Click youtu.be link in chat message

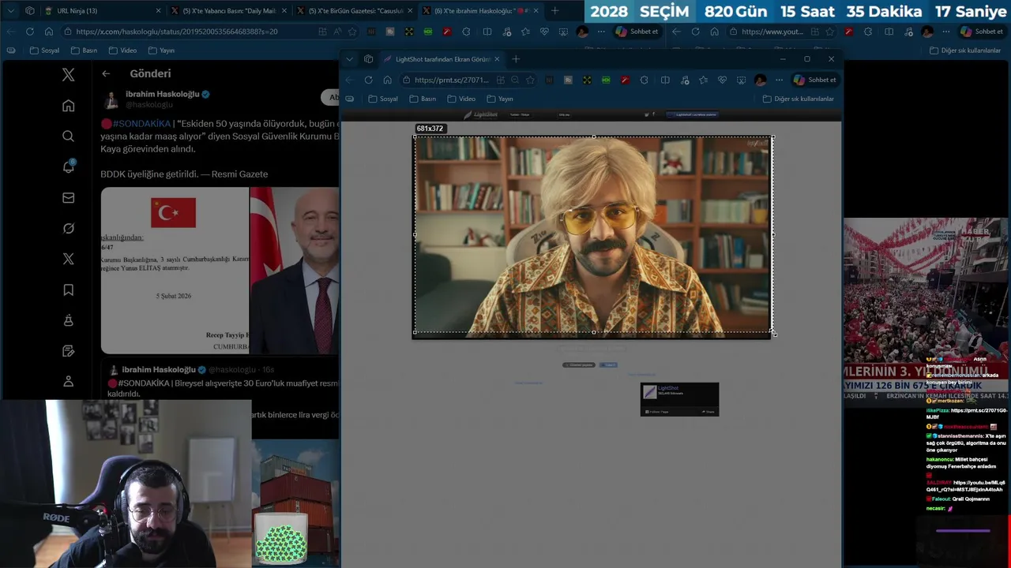(965, 485)
